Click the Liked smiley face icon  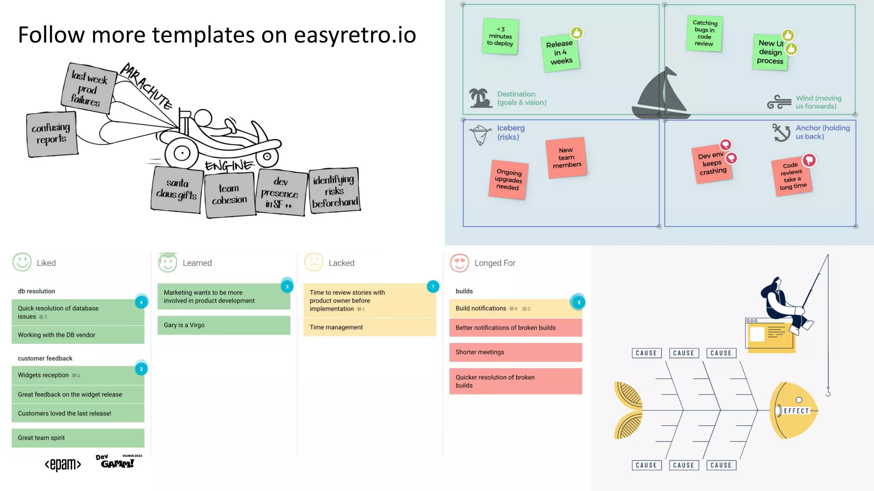click(x=22, y=262)
